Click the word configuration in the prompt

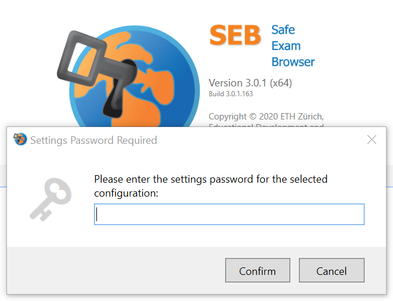126,193
